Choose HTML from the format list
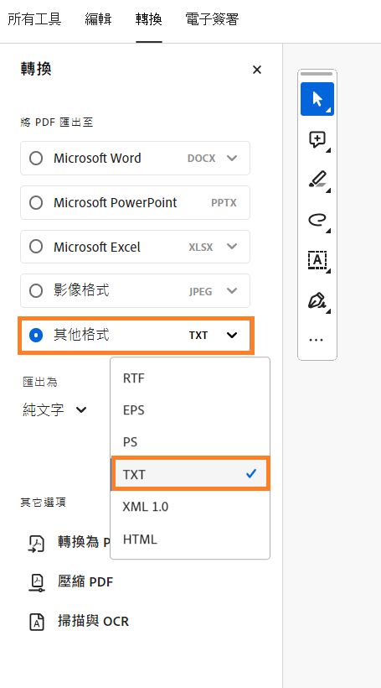The width and height of the screenshot is (381, 688). 190,539
